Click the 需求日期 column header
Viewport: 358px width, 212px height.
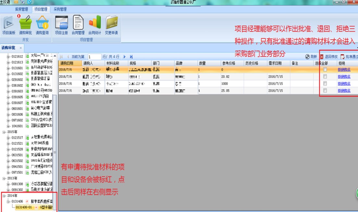point(278,63)
